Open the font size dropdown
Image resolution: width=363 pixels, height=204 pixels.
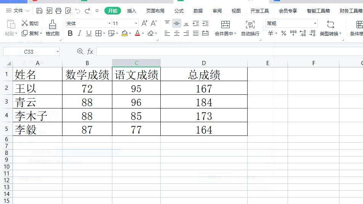[x=136, y=23]
